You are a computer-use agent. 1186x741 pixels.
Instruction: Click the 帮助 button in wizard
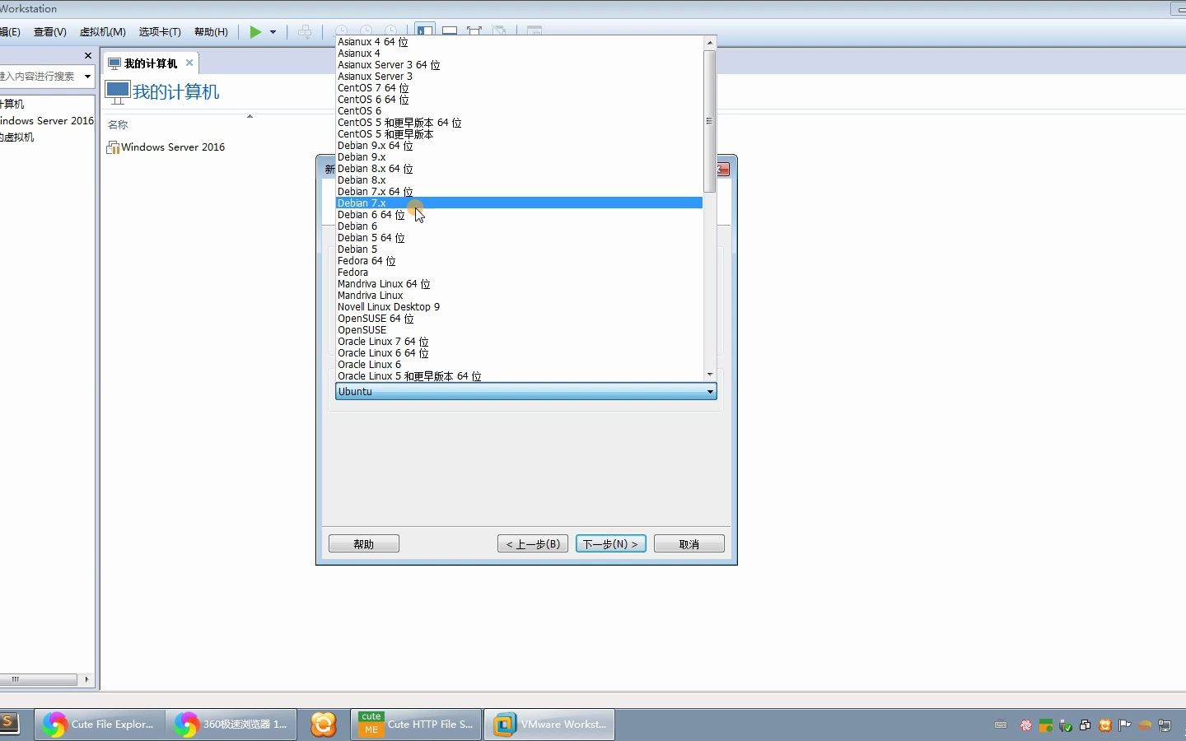click(364, 544)
